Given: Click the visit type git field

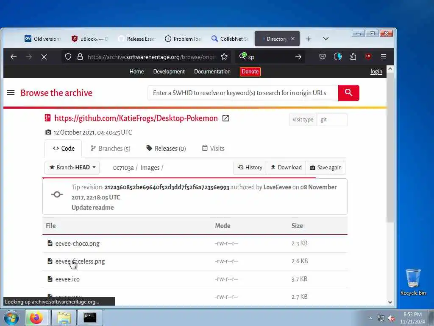Looking at the screenshot, I should 331,119.
